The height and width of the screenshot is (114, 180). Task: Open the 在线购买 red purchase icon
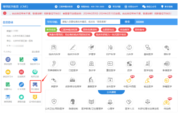(x=21, y=72)
